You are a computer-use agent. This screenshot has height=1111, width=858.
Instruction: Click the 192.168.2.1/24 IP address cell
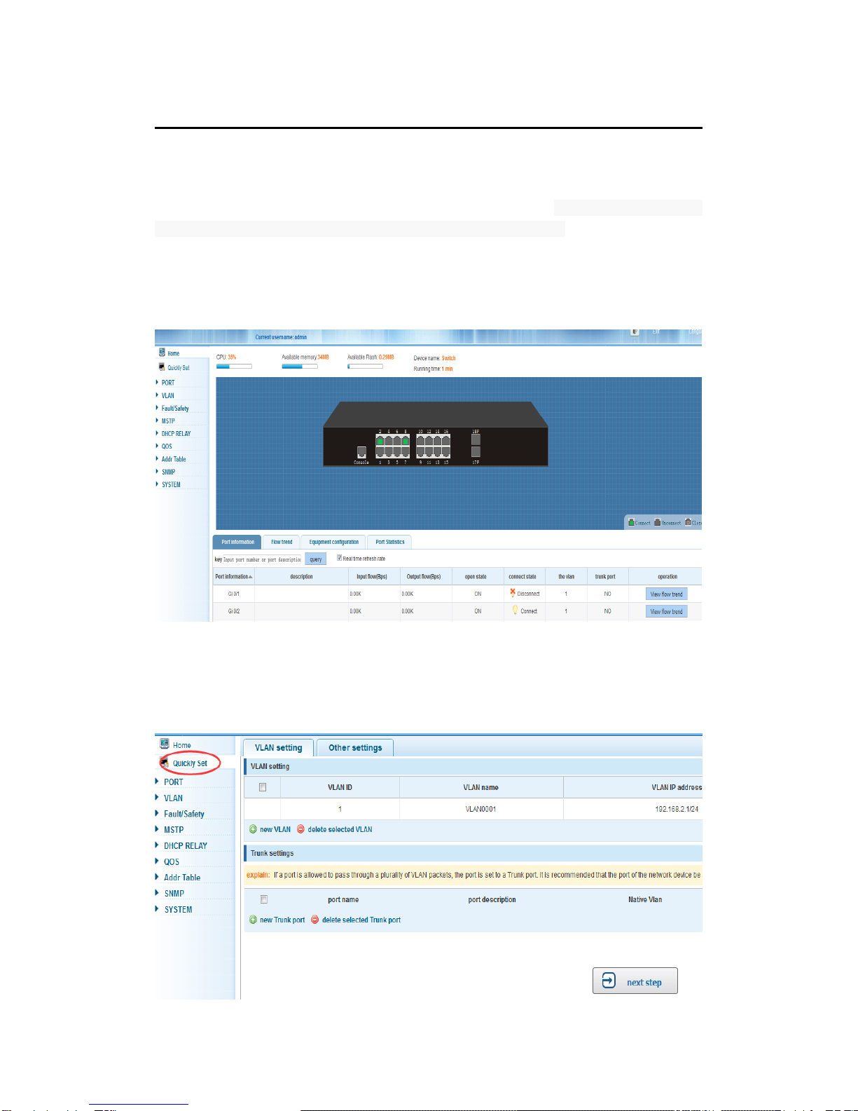[677, 809]
